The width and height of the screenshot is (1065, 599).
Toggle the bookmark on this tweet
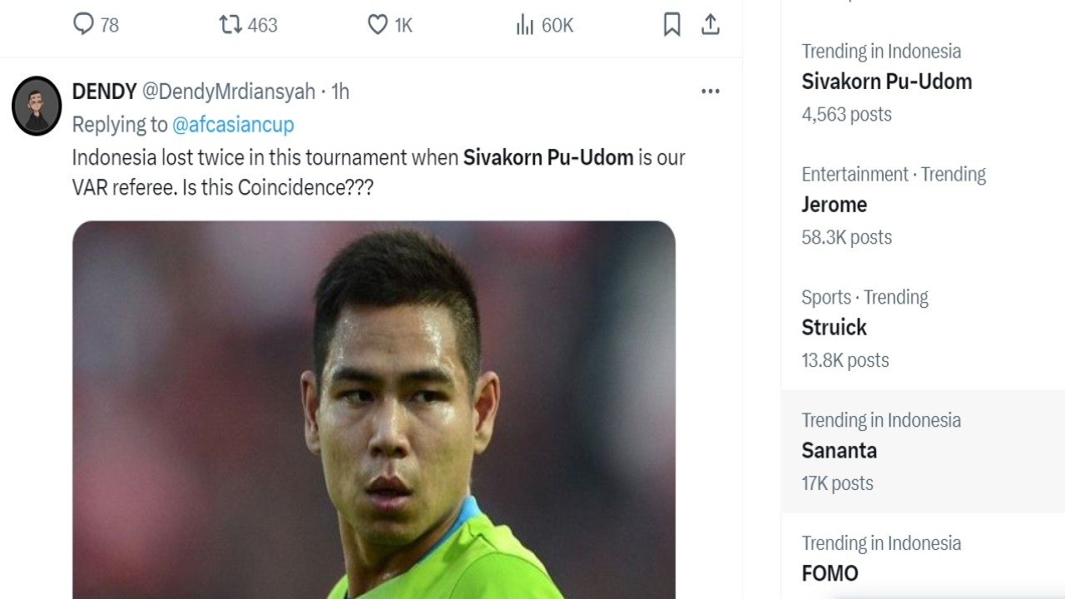click(672, 25)
